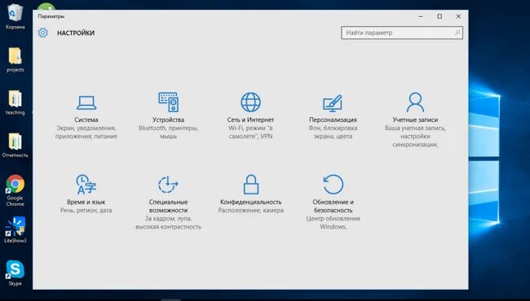Open the Персонализация paintbrush icon
This screenshot has width=530, height=301.
[333, 103]
